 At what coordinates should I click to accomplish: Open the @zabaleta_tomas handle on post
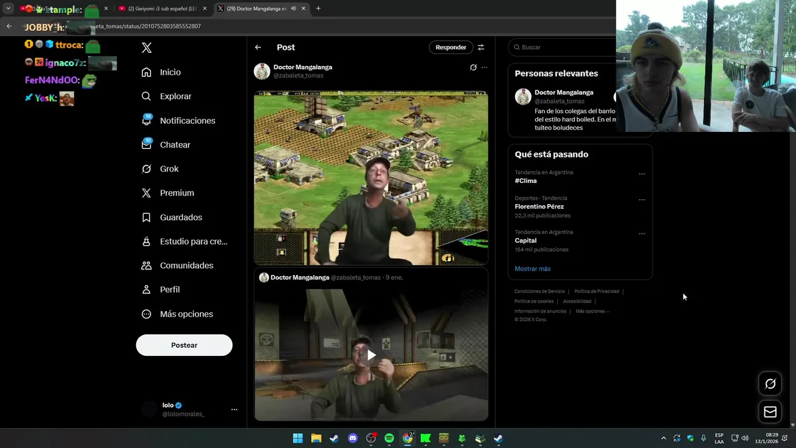tap(298, 75)
